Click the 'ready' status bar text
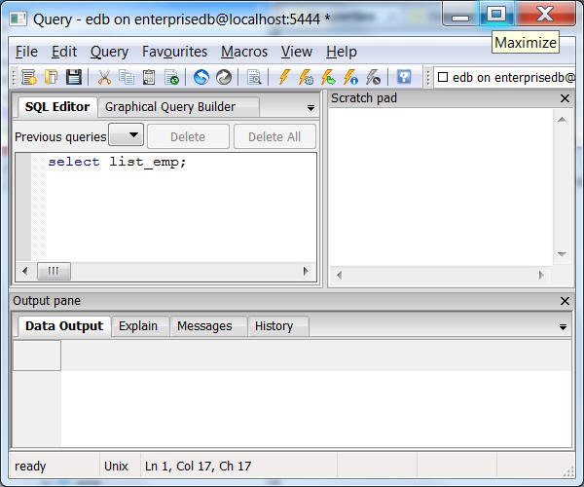The height and width of the screenshot is (487, 584). point(30,466)
